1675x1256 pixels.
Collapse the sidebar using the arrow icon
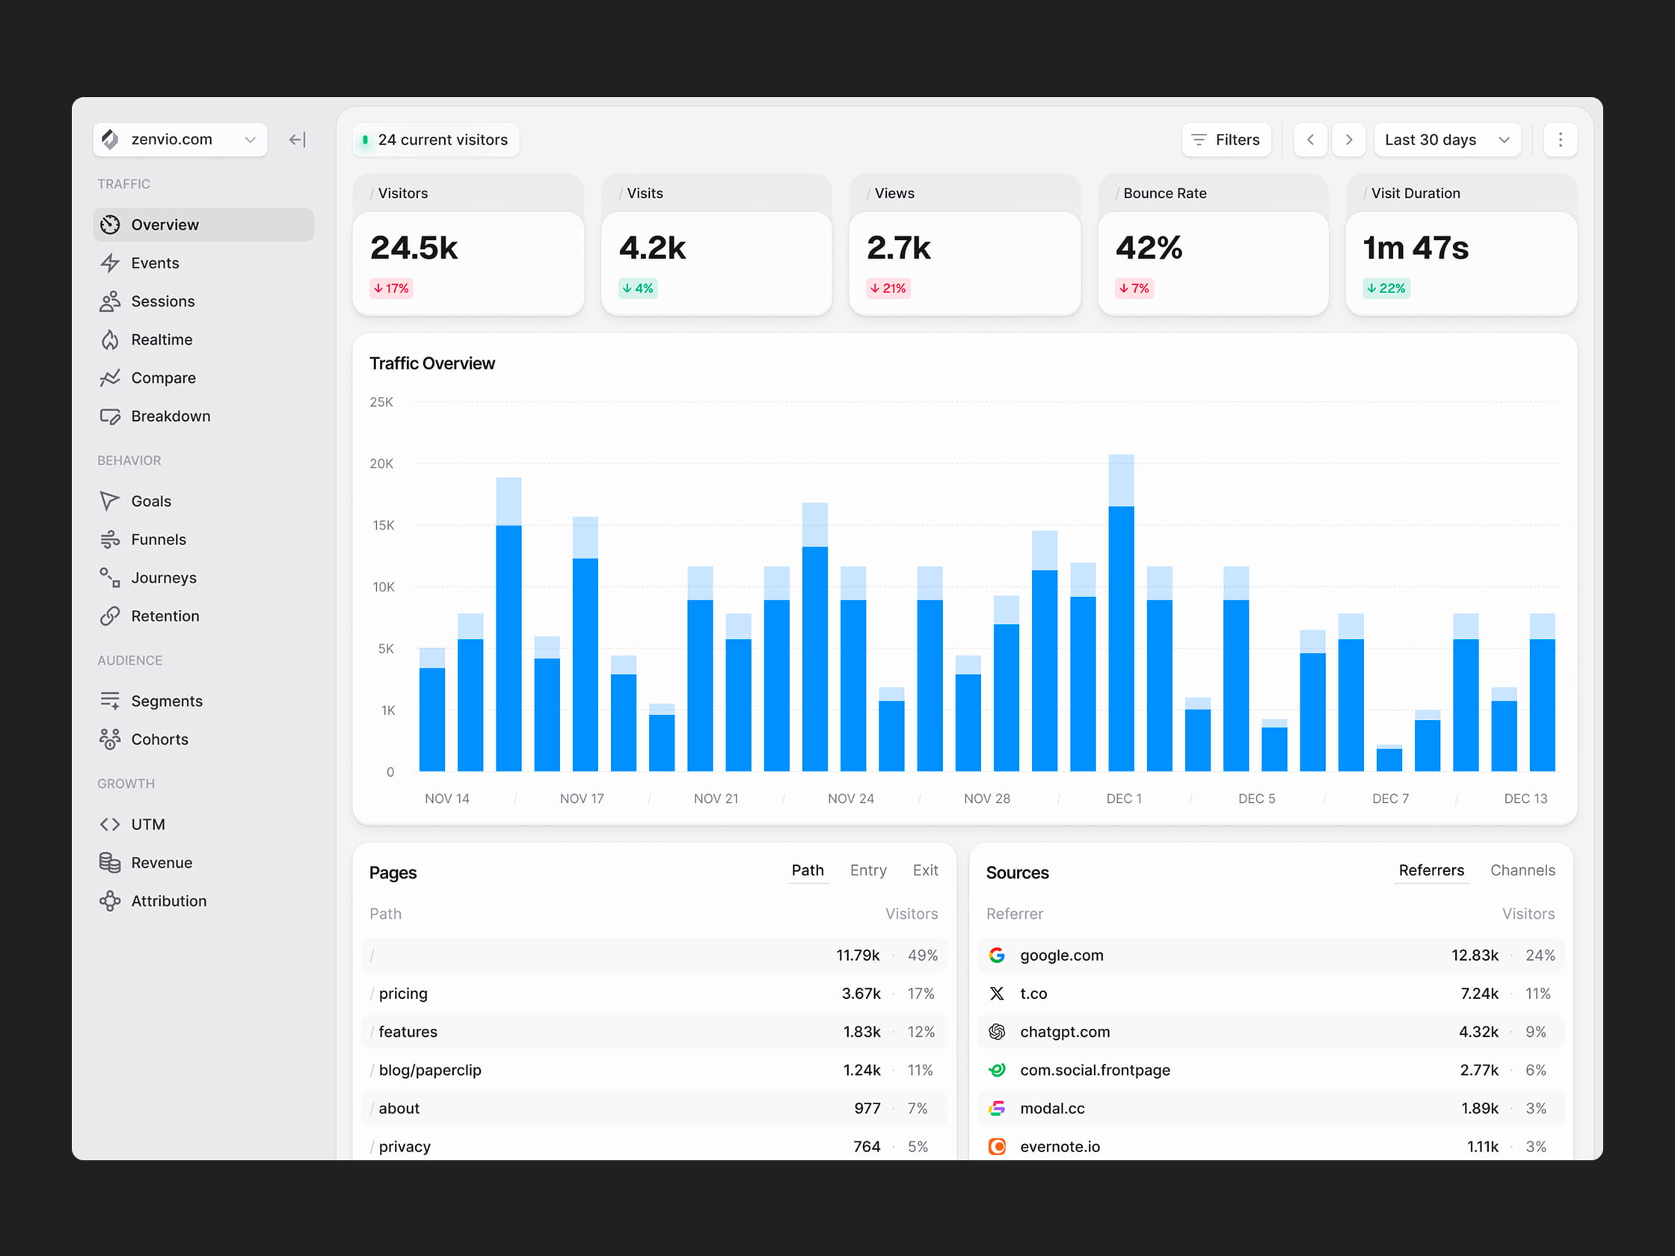[297, 139]
